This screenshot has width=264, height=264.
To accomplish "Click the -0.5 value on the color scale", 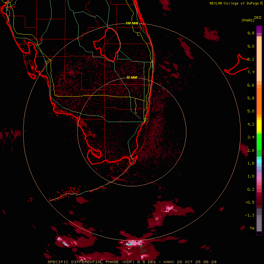I will [x=250, y=202].
